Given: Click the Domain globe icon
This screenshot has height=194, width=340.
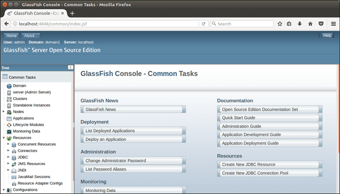Looking at the screenshot, I should (9, 86).
